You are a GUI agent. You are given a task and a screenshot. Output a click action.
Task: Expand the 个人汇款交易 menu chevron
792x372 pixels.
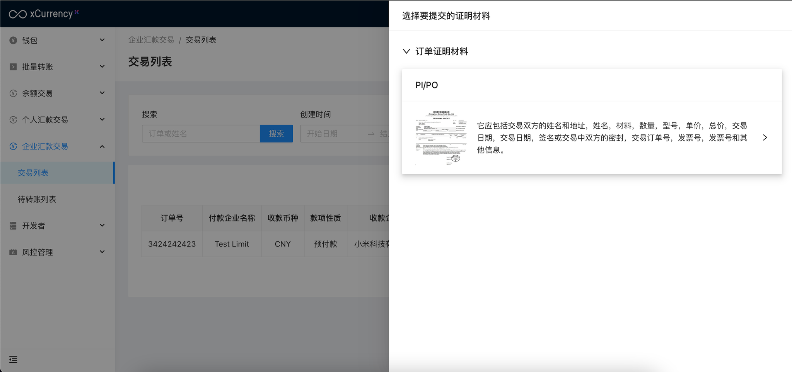pos(102,119)
